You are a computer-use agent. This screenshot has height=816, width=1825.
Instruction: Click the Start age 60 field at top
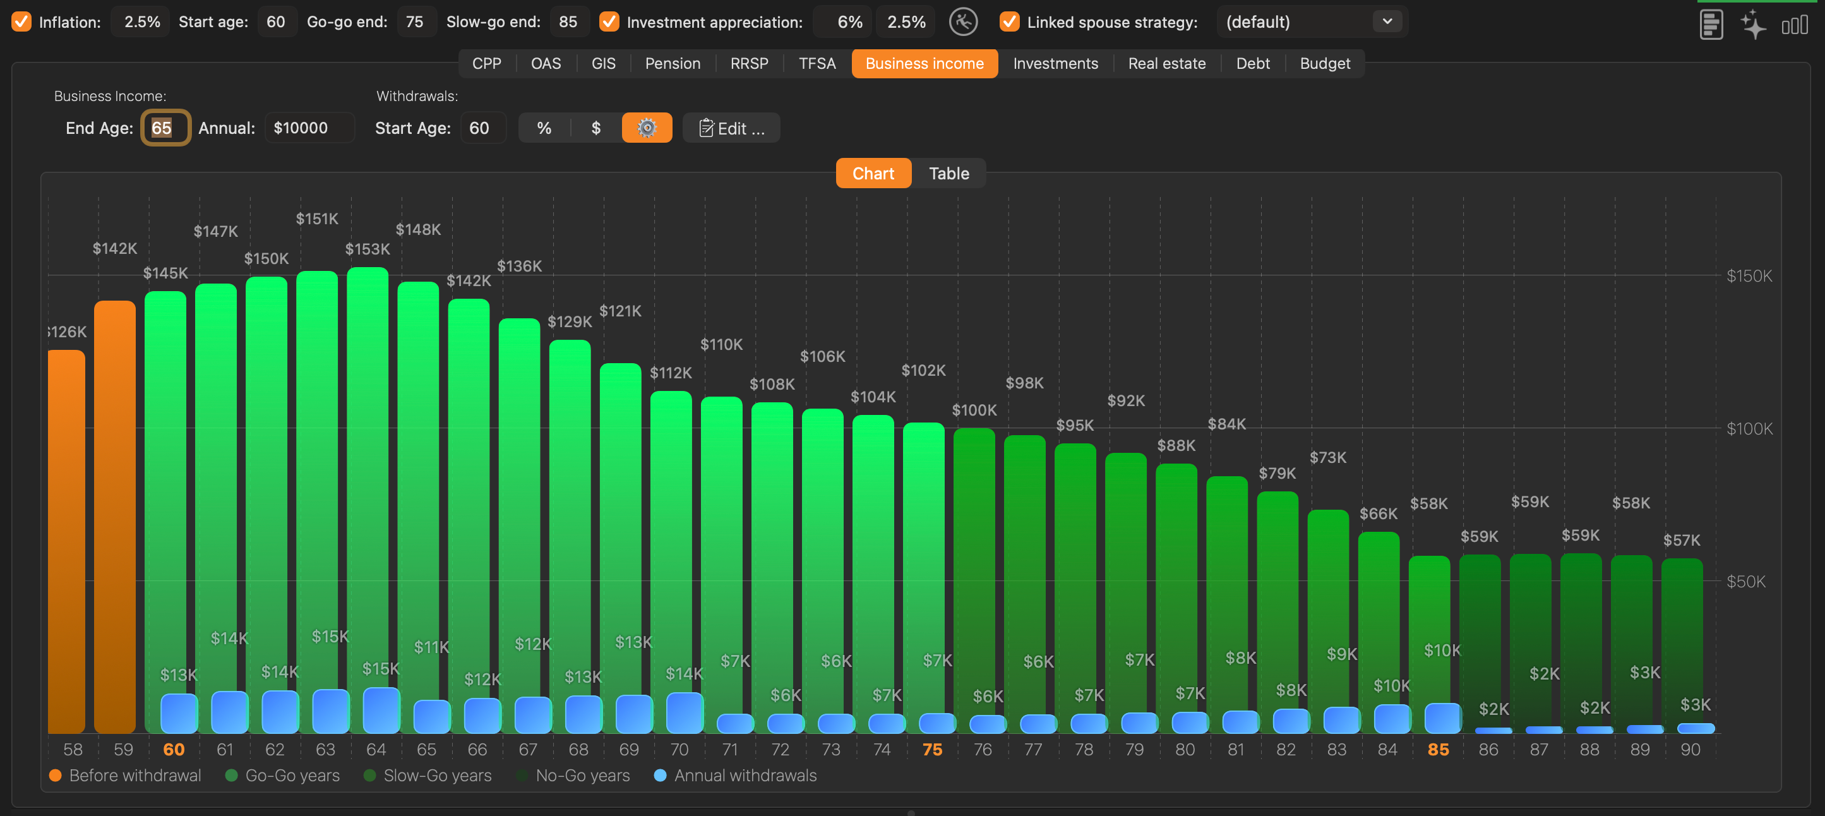pyautogui.click(x=277, y=22)
